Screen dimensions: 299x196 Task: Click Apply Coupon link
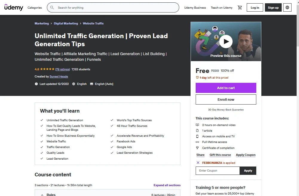(x=246, y=155)
